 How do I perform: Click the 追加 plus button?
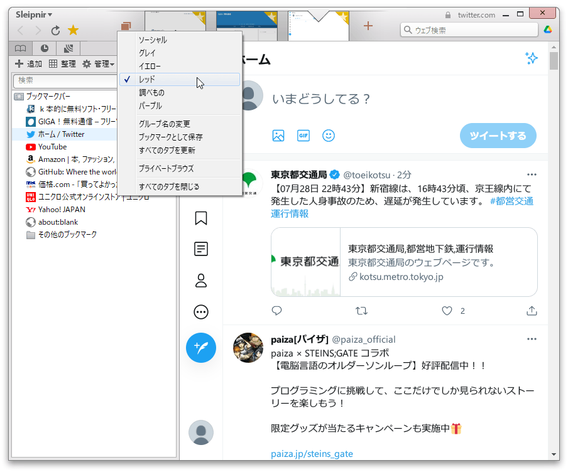[29, 64]
